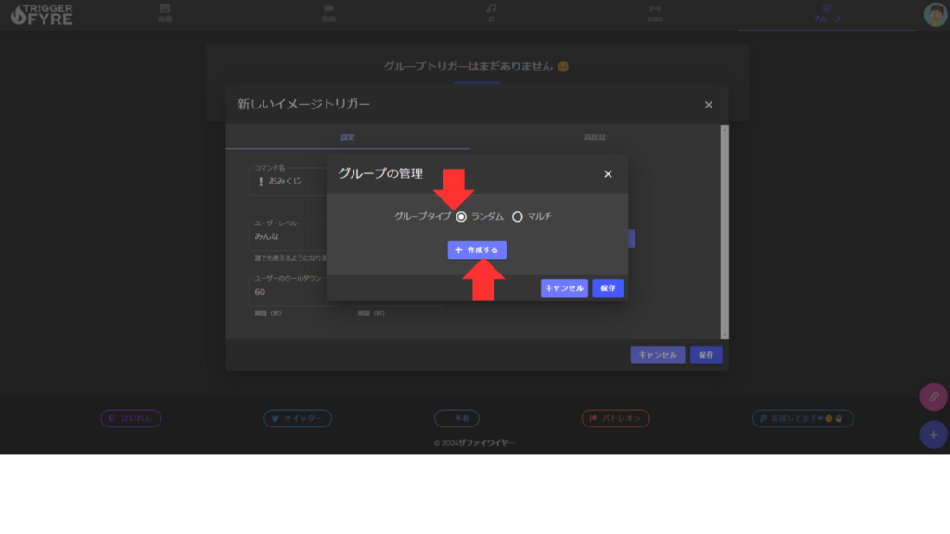Select the ランダム group type radio button
This screenshot has height=534, width=950.
(461, 217)
